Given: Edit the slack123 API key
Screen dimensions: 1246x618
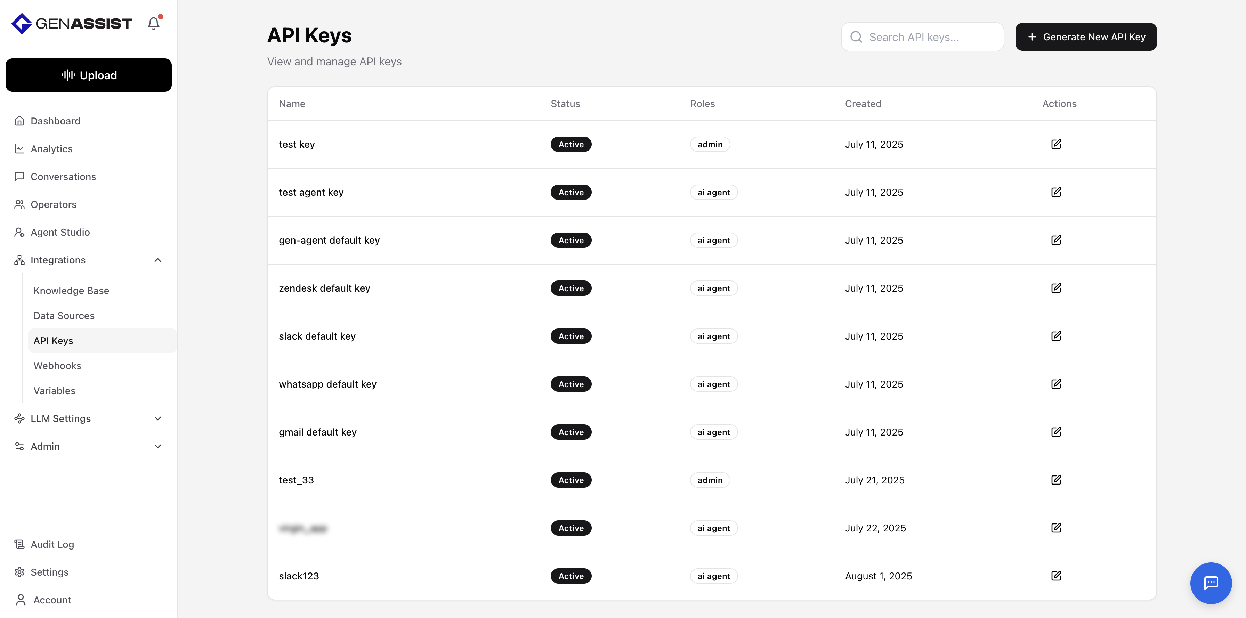Looking at the screenshot, I should [x=1056, y=576].
